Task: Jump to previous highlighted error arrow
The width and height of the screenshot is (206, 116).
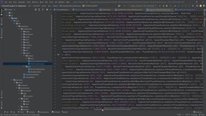Action: click(x=199, y=13)
